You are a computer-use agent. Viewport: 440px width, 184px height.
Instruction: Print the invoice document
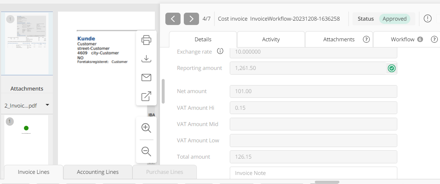[146, 40]
